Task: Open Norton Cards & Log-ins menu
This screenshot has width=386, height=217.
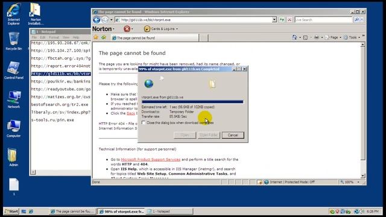Action: pos(161,29)
